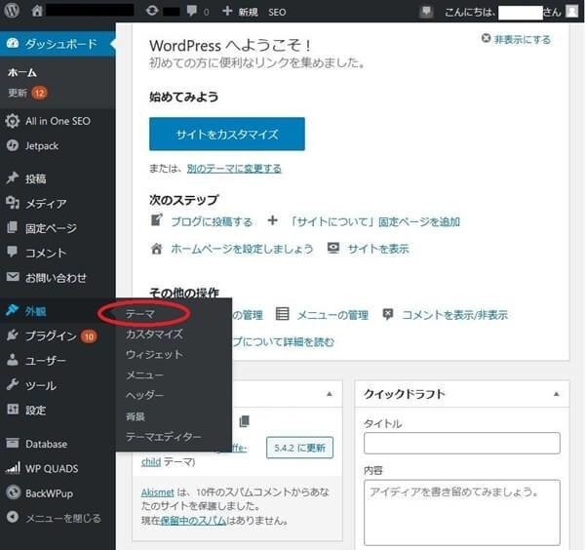Click the ユーザー person icon
Viewport: 585px width, 550px height.
(13, 360)
